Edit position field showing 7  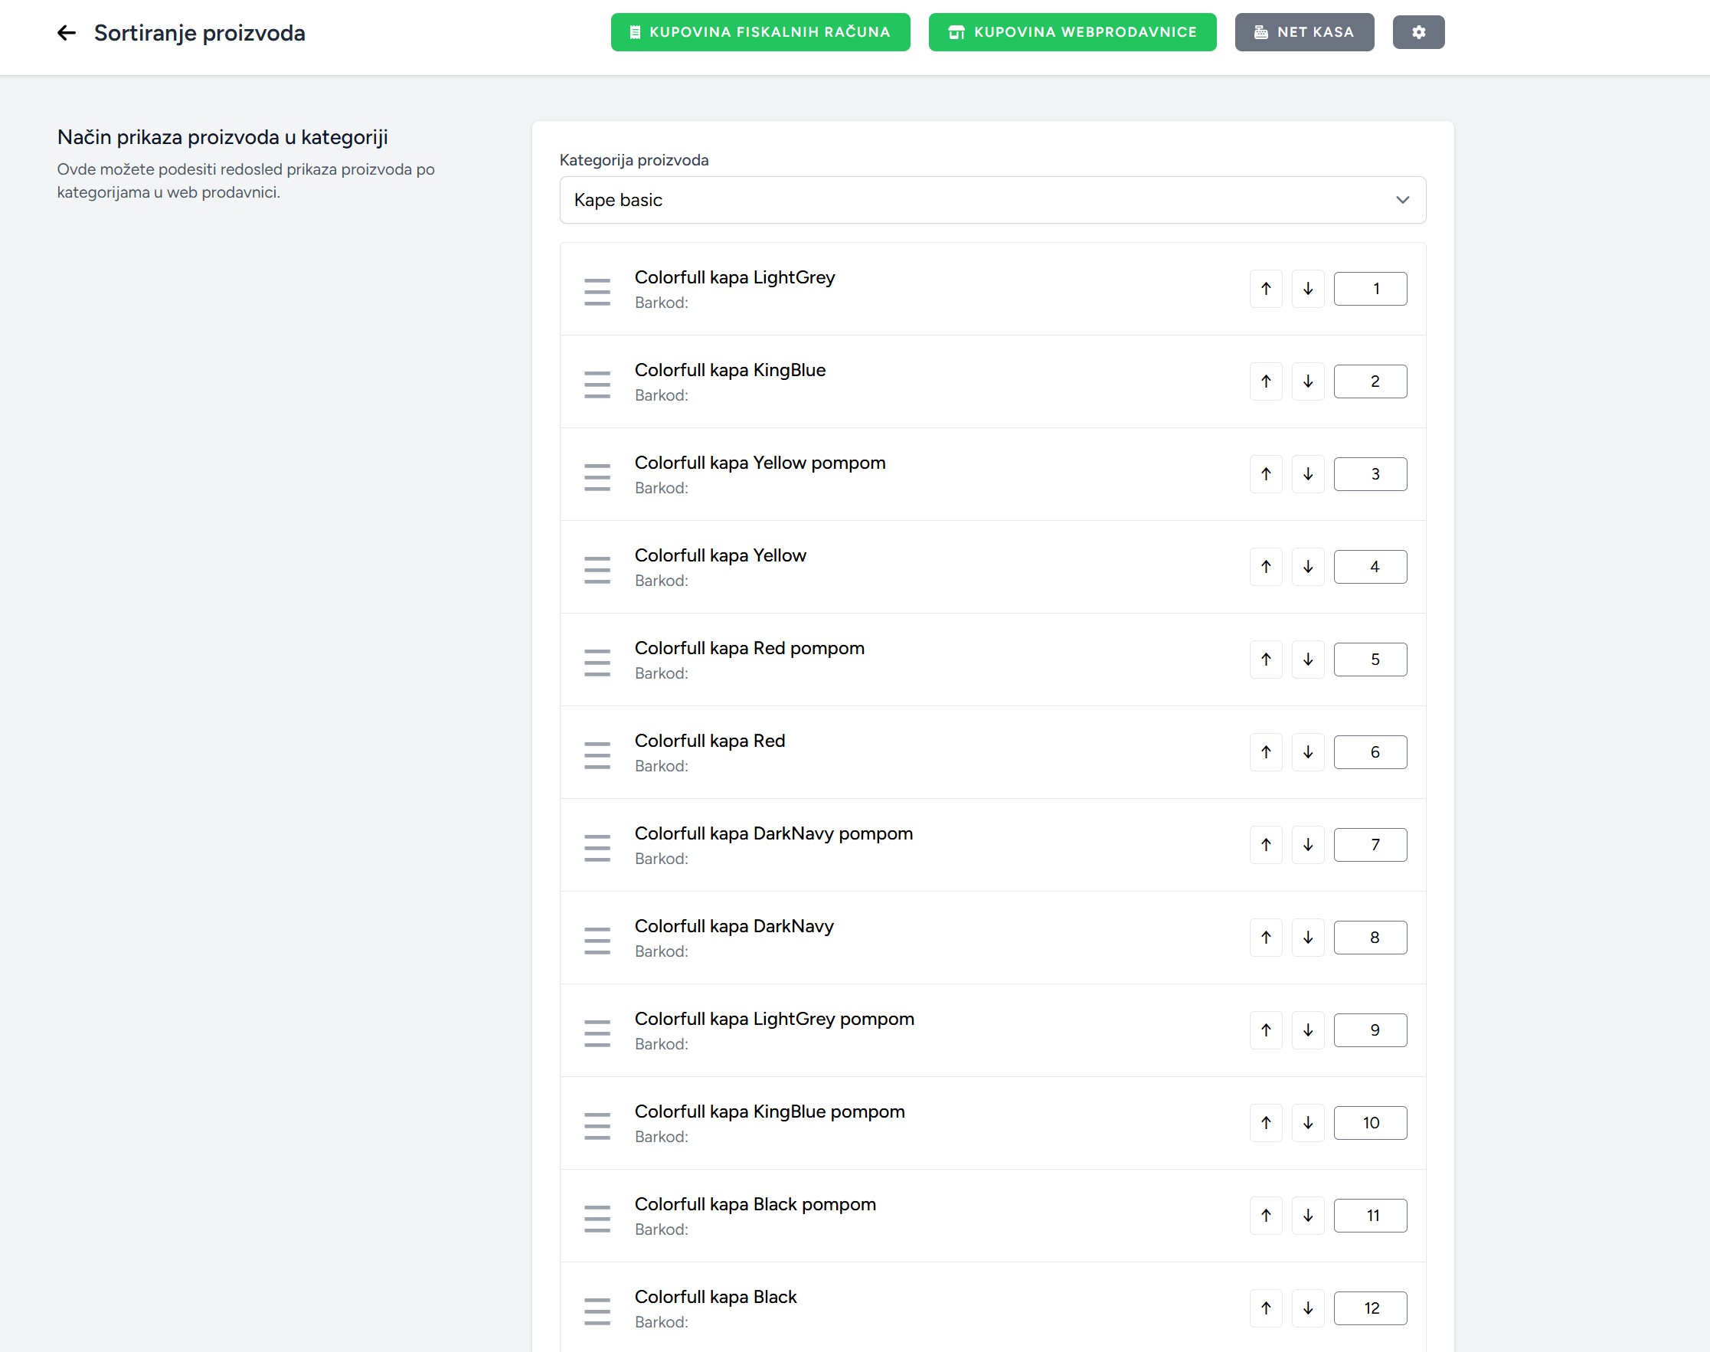click(1370, 845)
